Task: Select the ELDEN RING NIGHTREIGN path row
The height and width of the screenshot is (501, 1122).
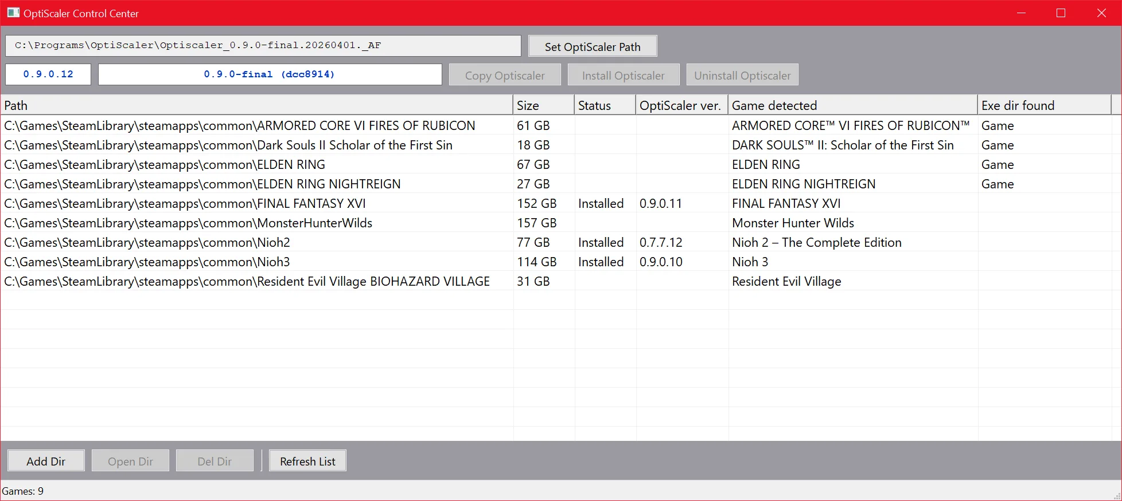Action: [x=202, y=184]
